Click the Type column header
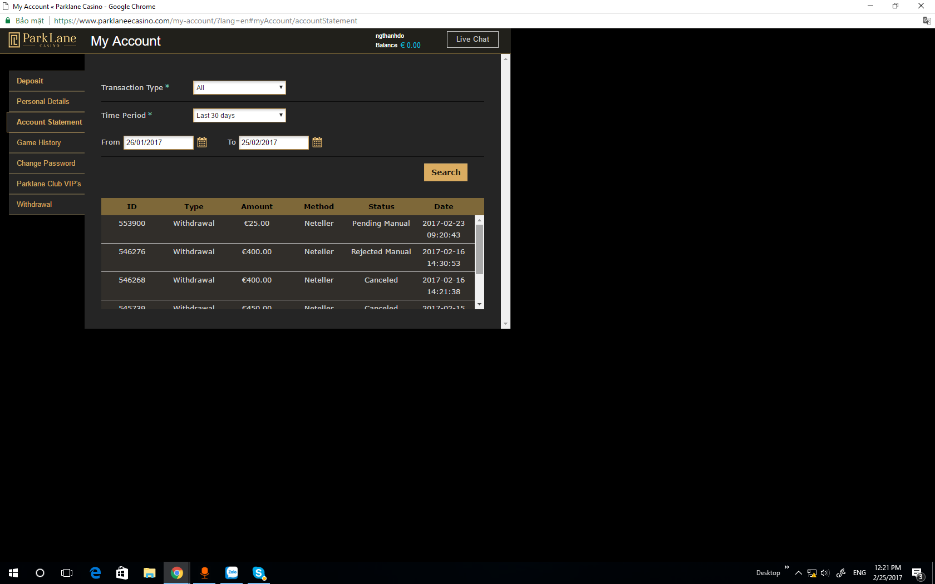 tap(194, 207)
